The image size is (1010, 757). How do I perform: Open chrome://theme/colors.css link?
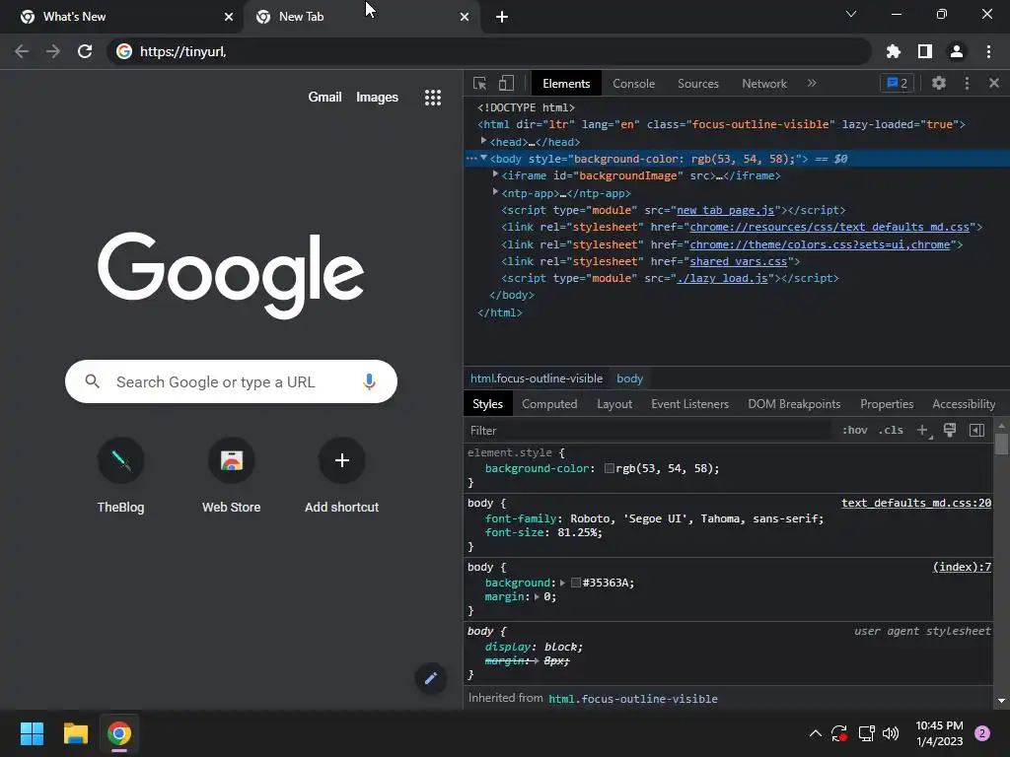pyautogui.click(x=820, y=244)
